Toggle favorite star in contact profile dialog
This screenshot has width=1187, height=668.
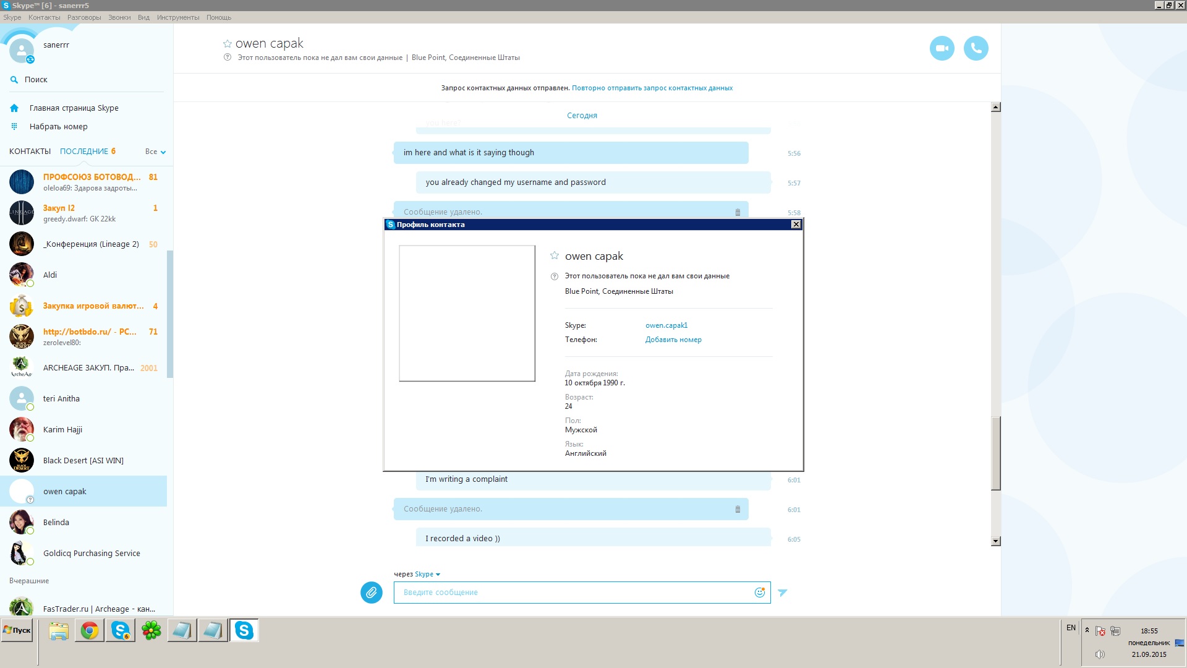[555, 255]
